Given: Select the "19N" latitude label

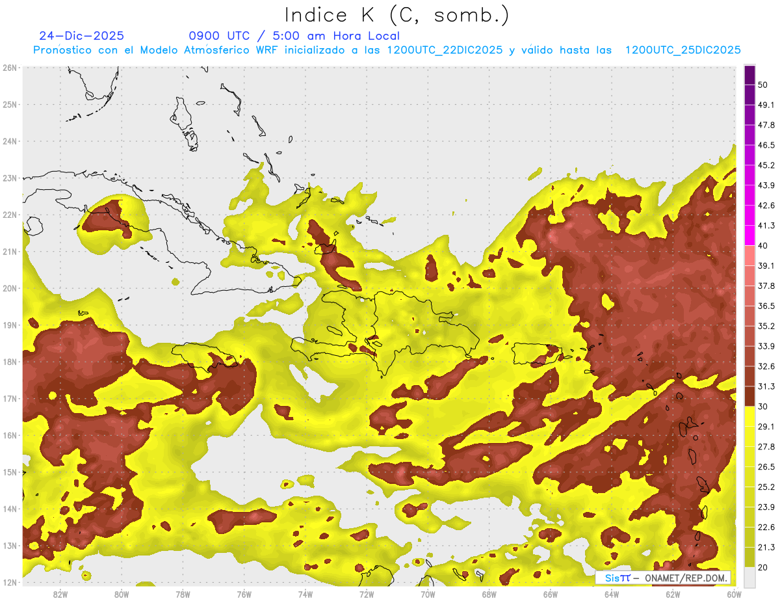Looking at the screenshot, I should pyautogui.click(x=10, y=325).
